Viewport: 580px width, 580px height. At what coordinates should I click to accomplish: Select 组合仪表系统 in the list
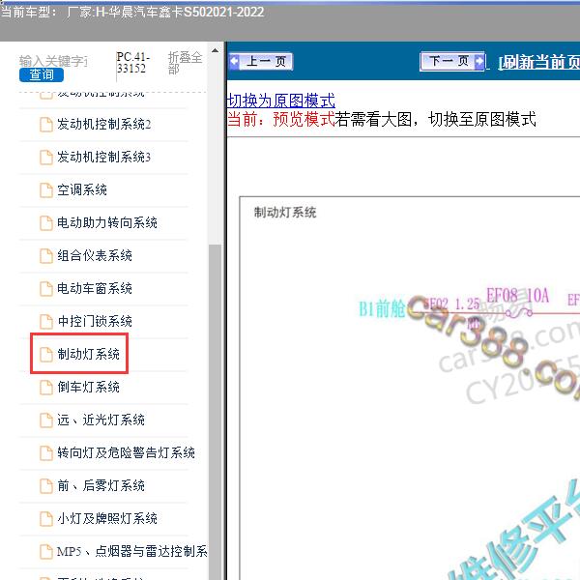pyautogui.click(x=95, y=255)
